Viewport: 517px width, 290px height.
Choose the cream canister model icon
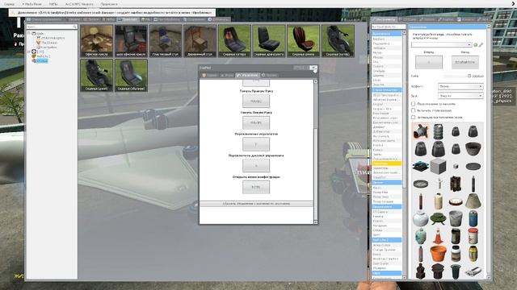click(438, 201)
